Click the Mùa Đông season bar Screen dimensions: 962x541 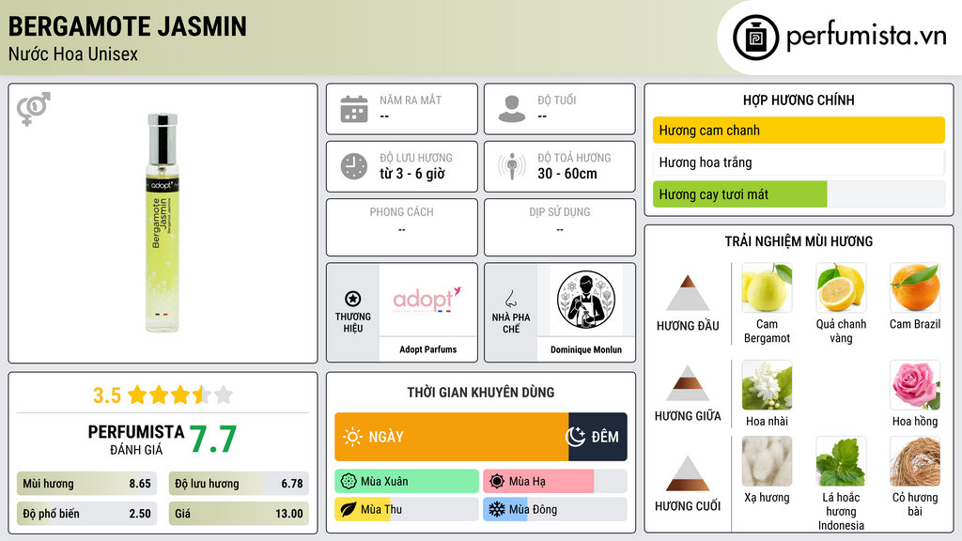555,509
